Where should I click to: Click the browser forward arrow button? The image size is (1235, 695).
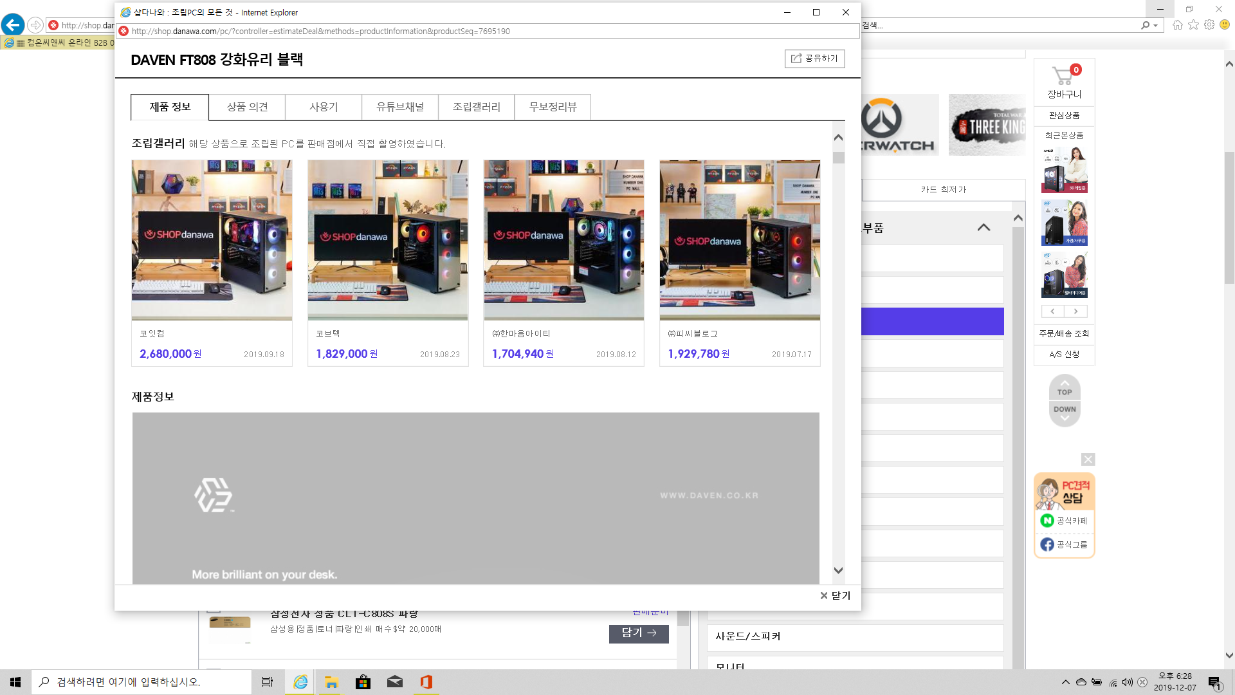[x=35, y=25]
